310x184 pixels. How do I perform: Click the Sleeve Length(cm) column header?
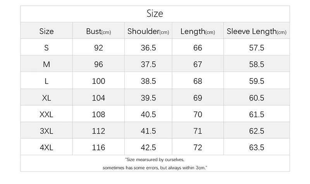(x=257, y=31)
